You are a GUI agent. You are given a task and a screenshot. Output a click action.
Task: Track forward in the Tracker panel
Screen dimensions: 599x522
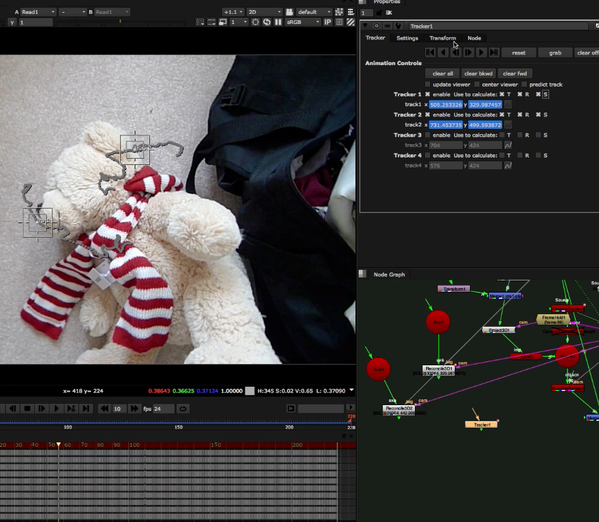[x=481, y=52]
